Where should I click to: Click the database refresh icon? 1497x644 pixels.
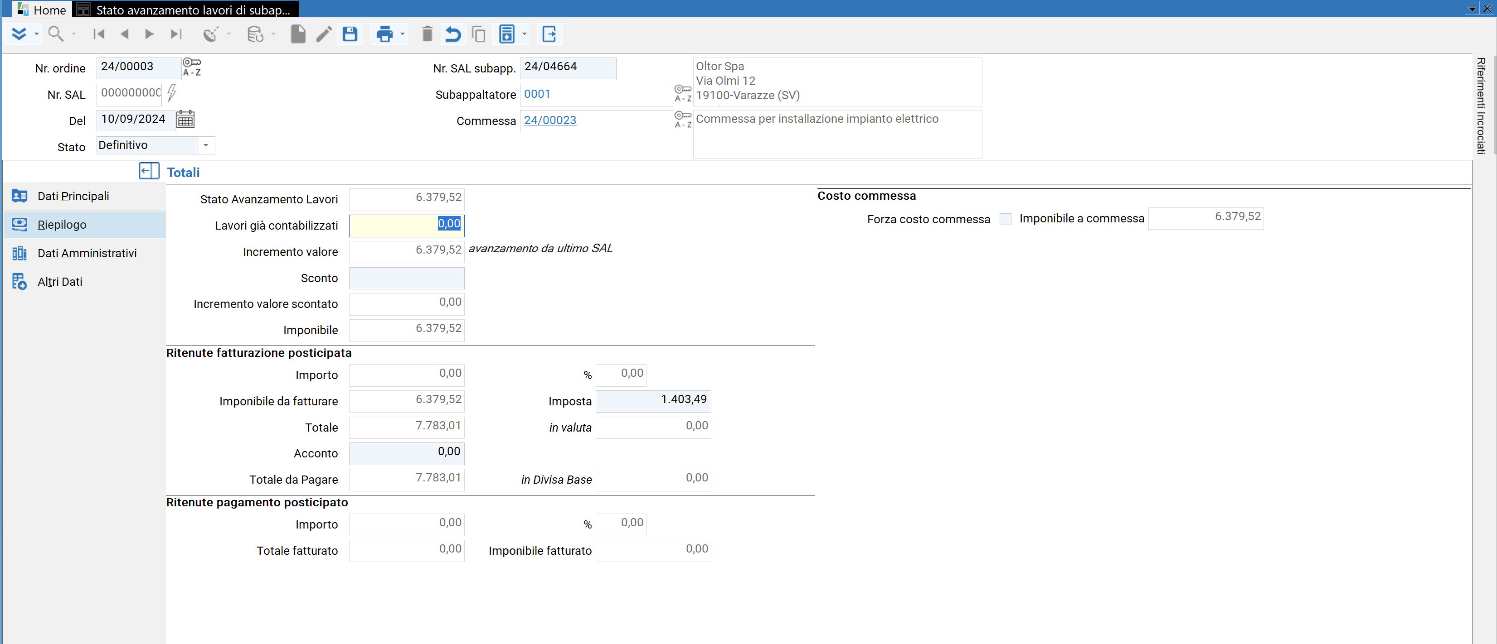point(255,34)
